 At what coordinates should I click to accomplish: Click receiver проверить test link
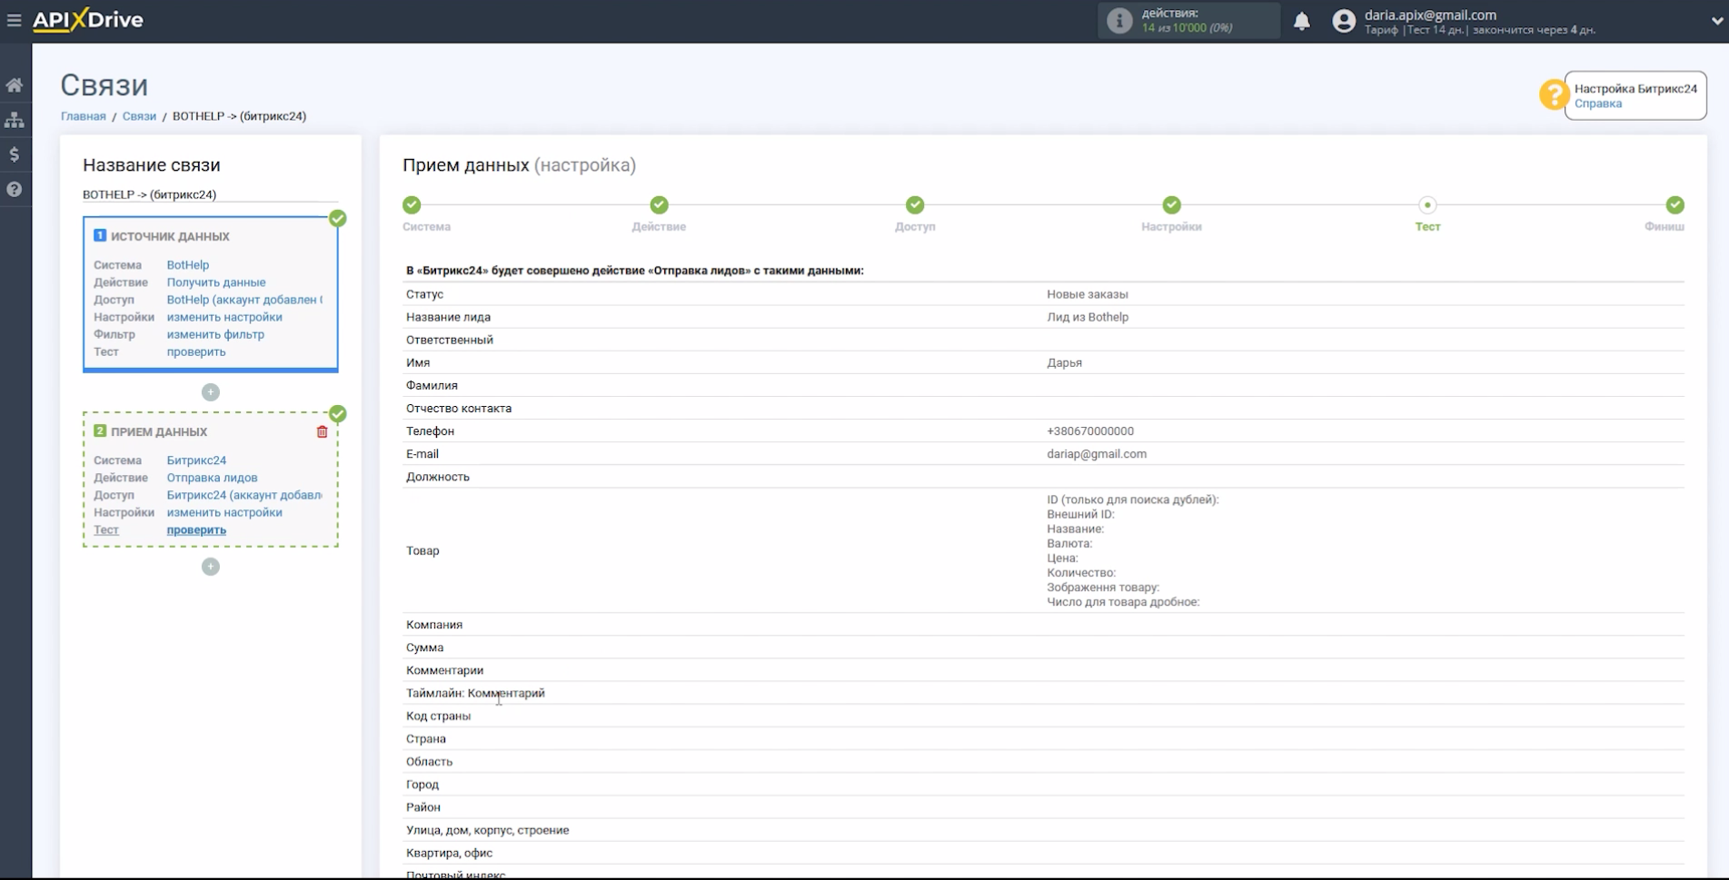[196, 529]
